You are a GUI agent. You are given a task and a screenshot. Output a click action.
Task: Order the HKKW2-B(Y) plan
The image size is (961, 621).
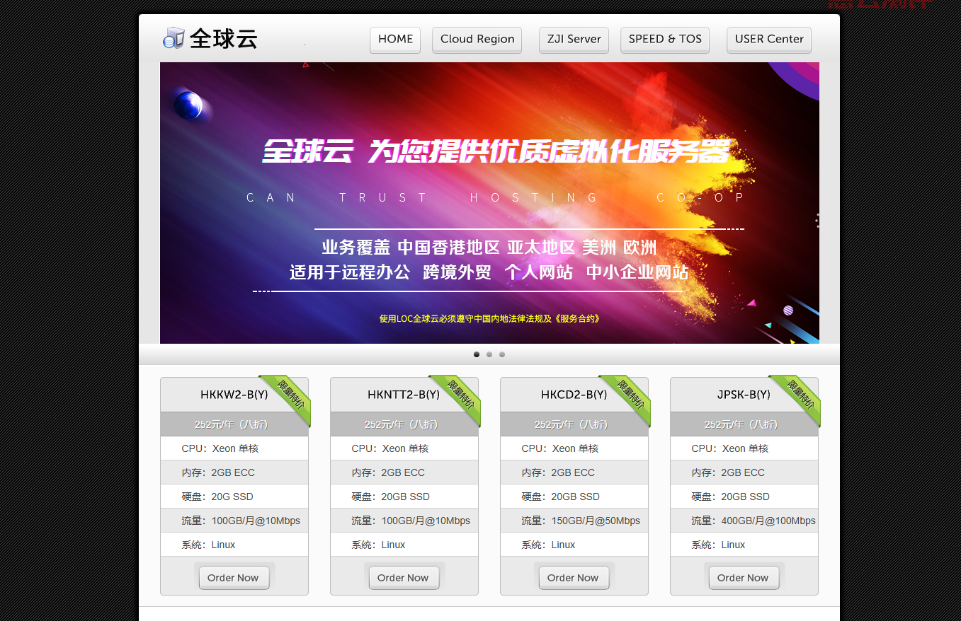[x=234, y=578]
